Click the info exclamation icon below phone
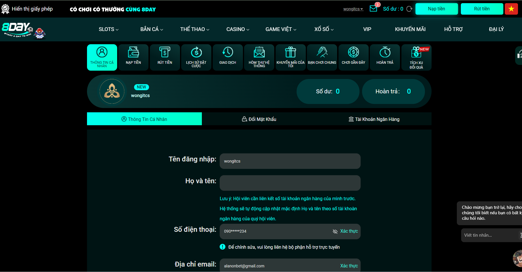Viewport: 522px width, 272px height. pyautogui.click(x=223, y=247)
